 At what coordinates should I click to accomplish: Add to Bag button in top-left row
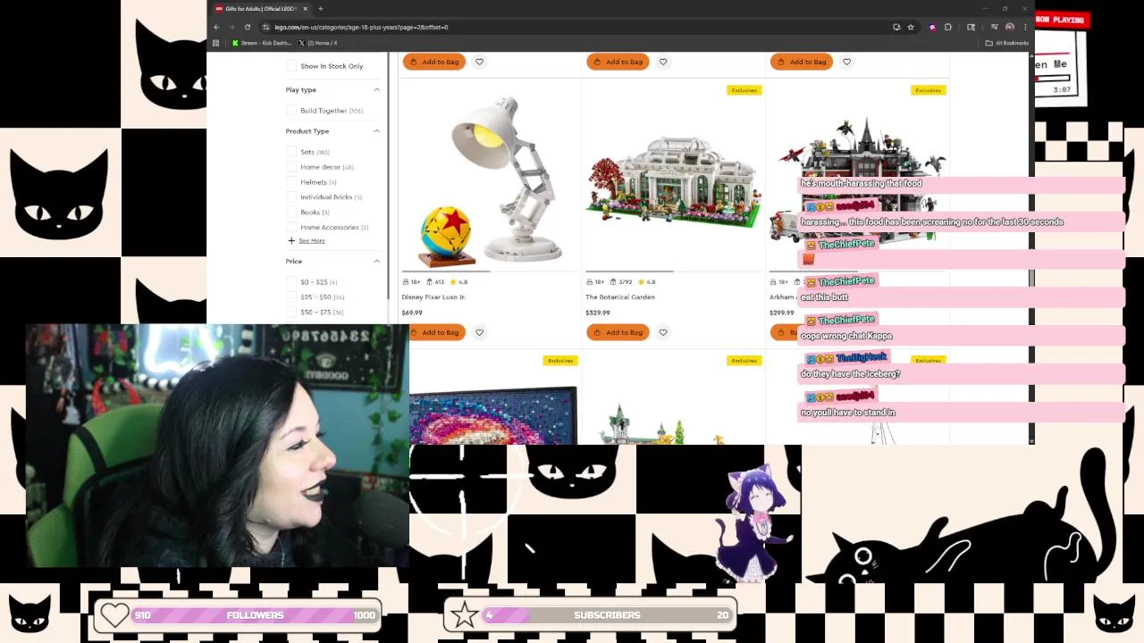pos(434,62)
